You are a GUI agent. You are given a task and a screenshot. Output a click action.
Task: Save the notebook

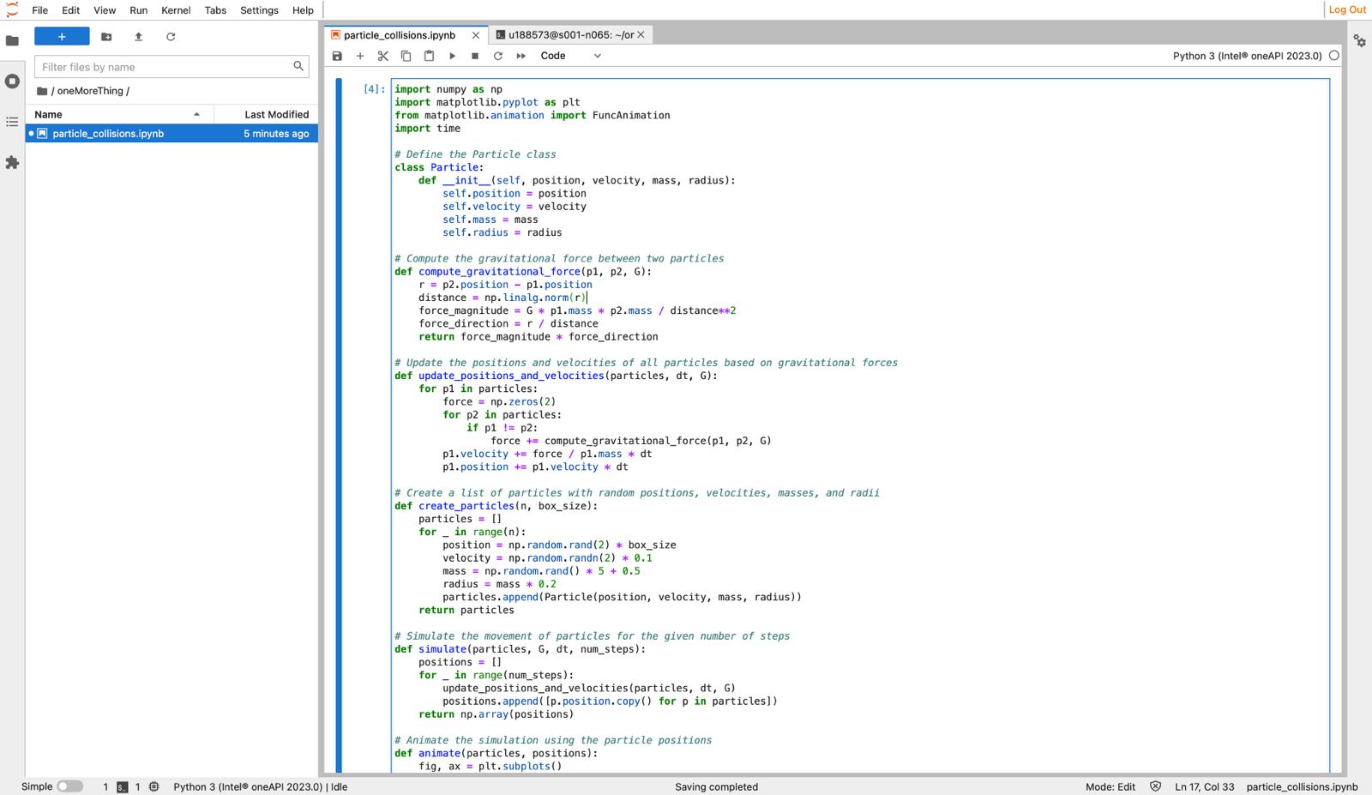(337, 56)
